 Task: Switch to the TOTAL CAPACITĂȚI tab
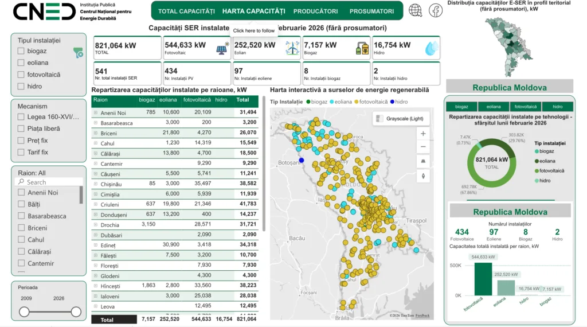click(x=186, y=11)
